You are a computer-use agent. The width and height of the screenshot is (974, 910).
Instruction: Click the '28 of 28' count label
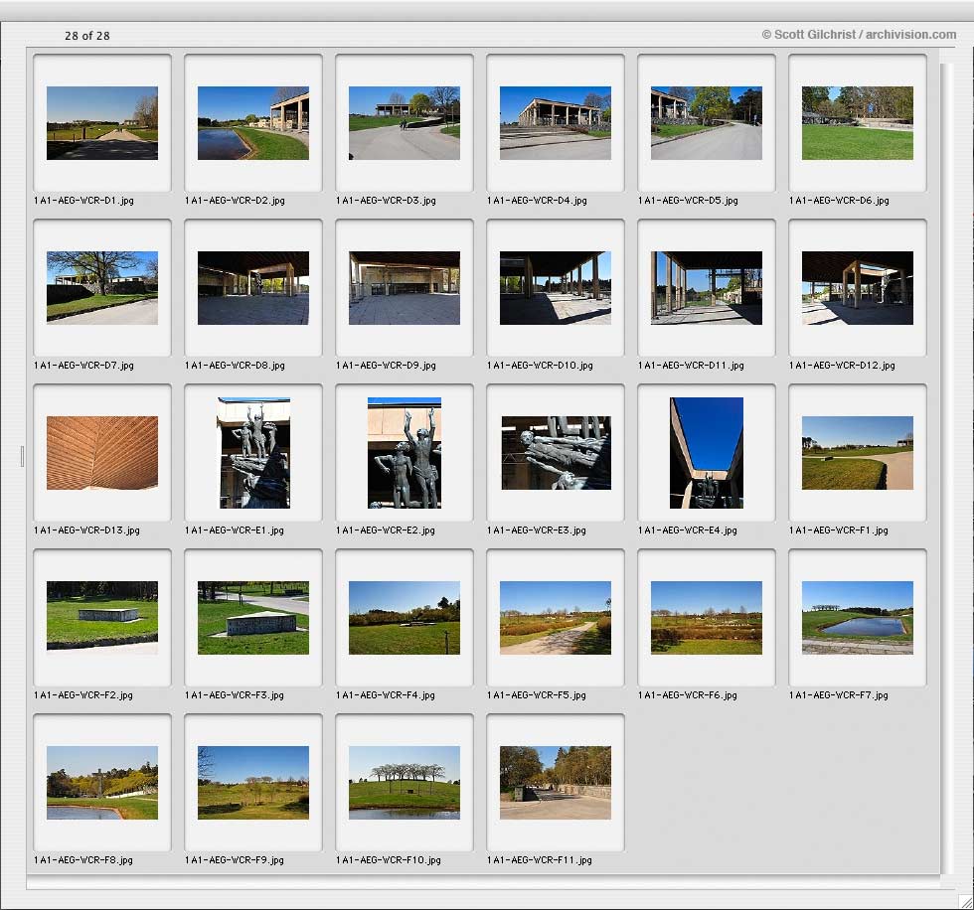click(x=87, y=36)
